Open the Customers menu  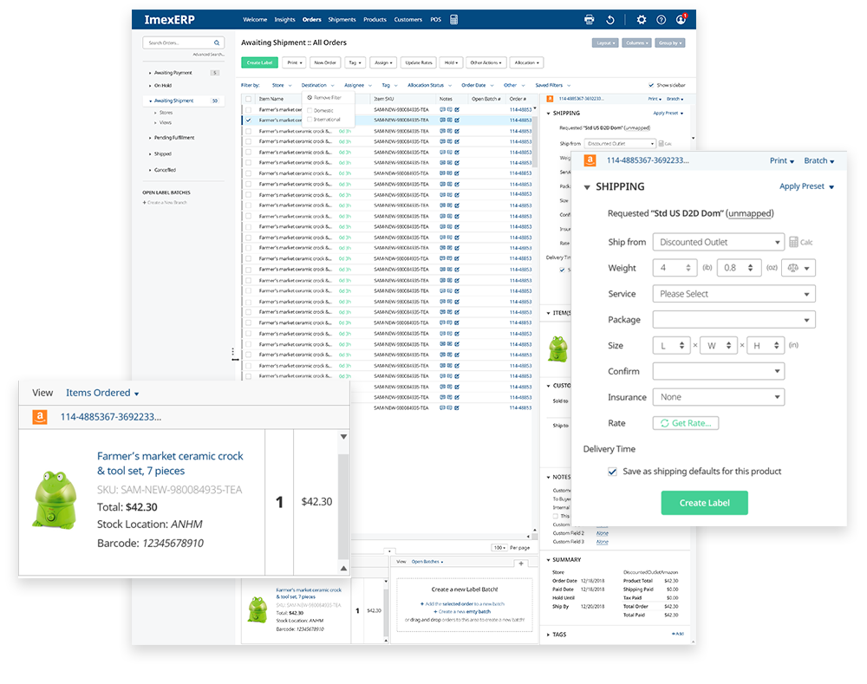(x=408, y=19)
